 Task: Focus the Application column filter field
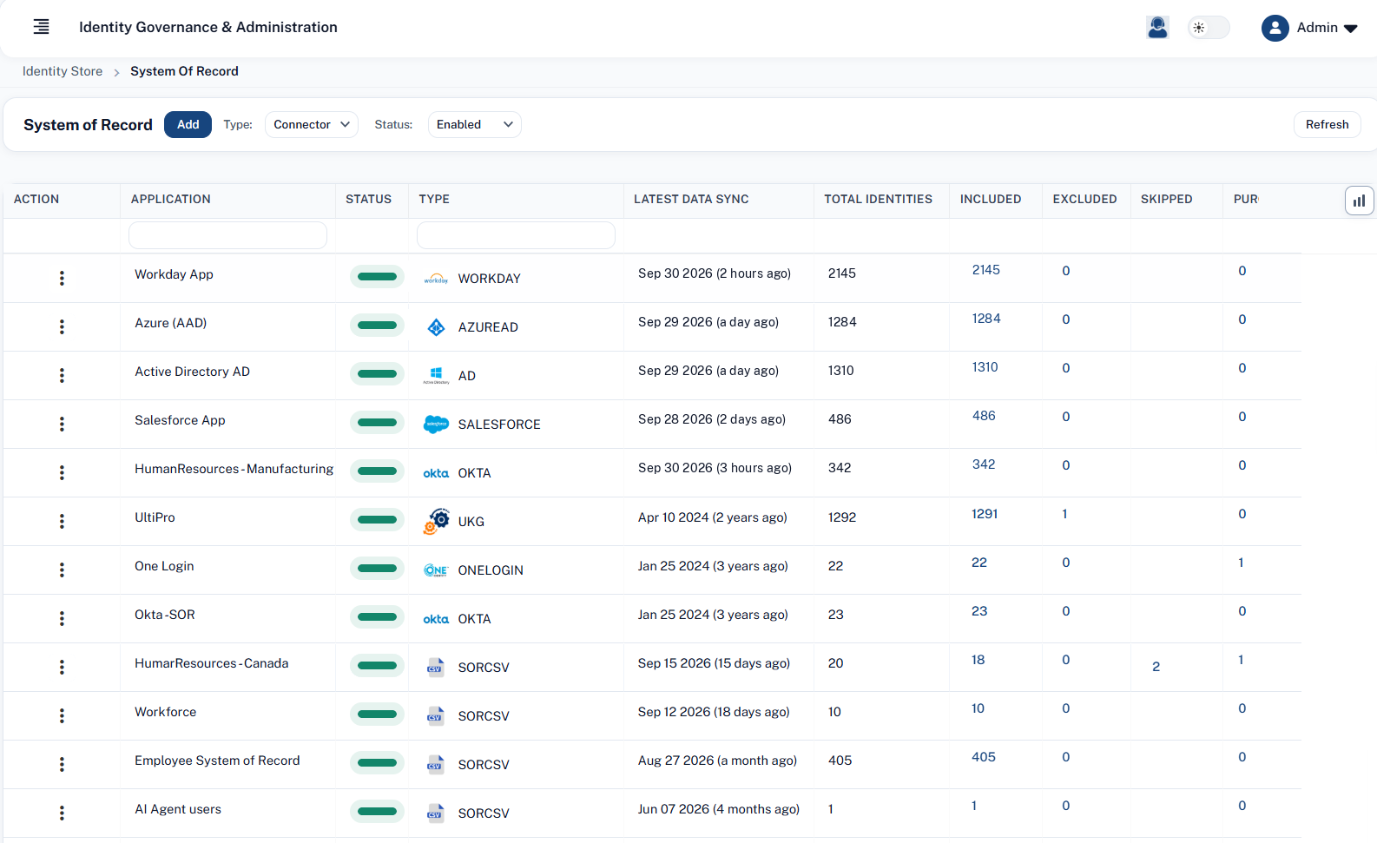227,235
